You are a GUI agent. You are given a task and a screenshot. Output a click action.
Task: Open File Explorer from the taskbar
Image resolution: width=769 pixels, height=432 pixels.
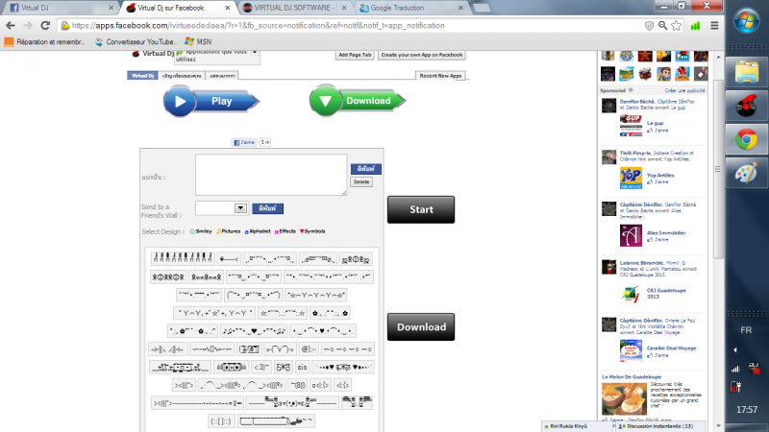pyautogui.click(x=747, y=73)
